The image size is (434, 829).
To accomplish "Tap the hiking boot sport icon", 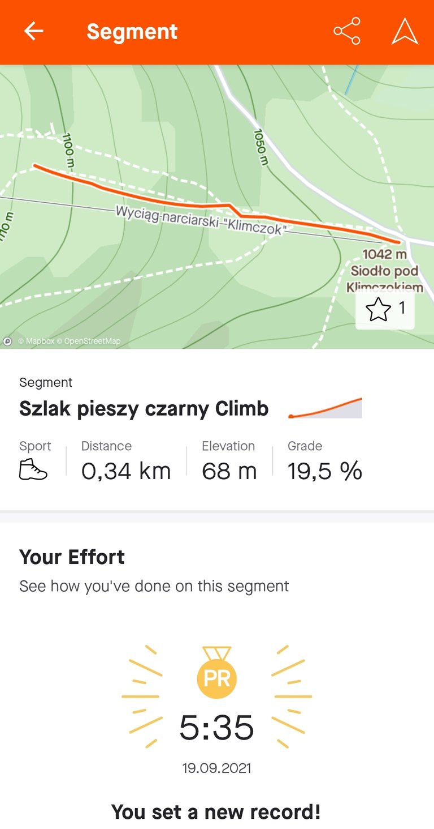I will tap(33, 470).
